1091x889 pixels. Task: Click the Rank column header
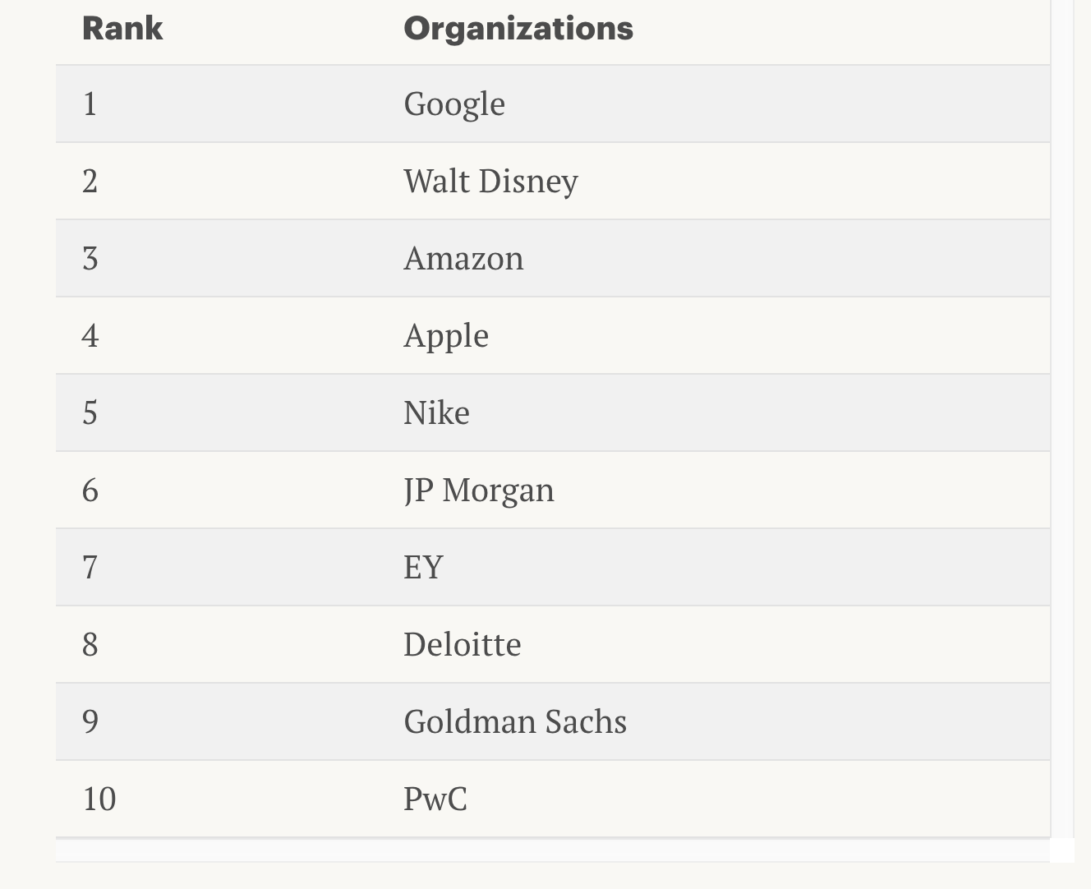point(122,29)
